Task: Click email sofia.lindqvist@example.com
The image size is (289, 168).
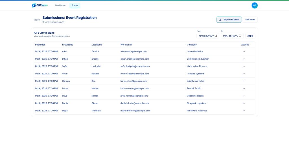Action: click(x=135, y=66)
